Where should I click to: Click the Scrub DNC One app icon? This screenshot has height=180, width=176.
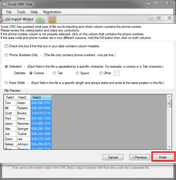[4, 4]
